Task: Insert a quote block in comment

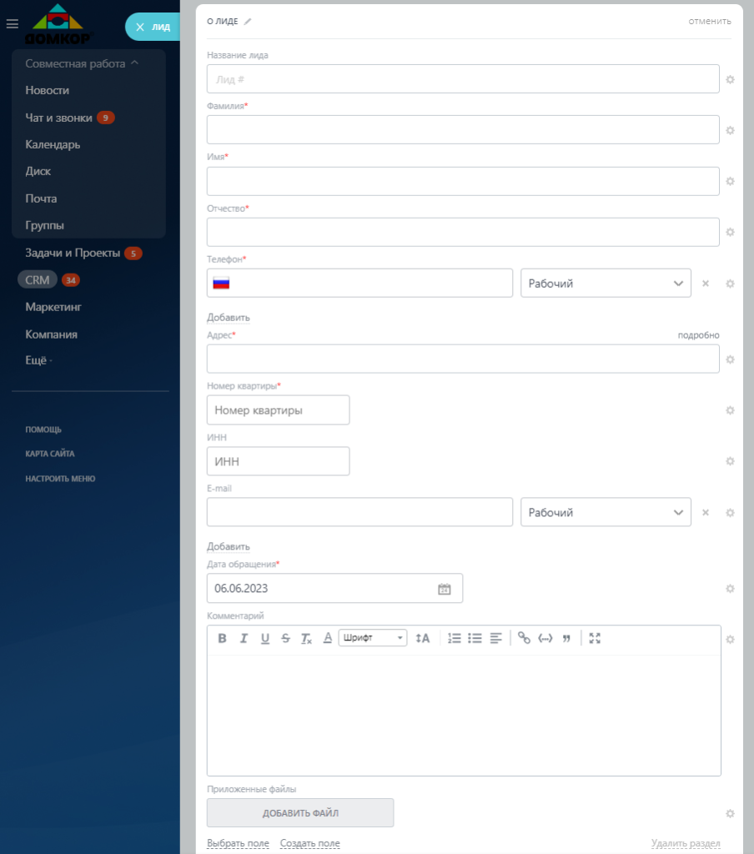Action: pyautogui.click(x=566, y=638)
